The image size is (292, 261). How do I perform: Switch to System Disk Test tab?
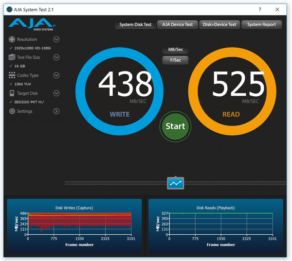click(x=135, y=25)
